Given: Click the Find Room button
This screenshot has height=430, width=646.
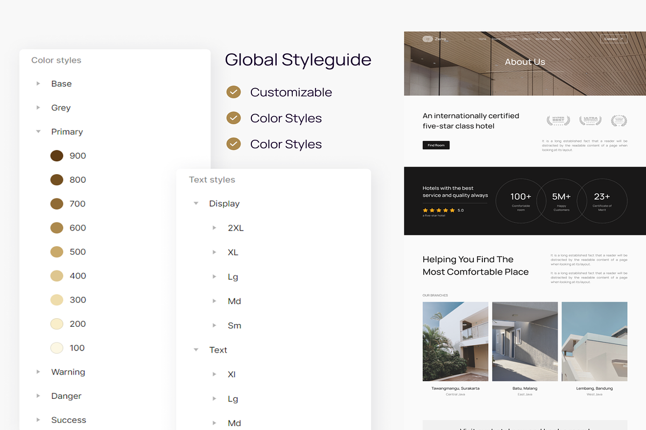Looking at the screenshot, I should pos(436,145).
